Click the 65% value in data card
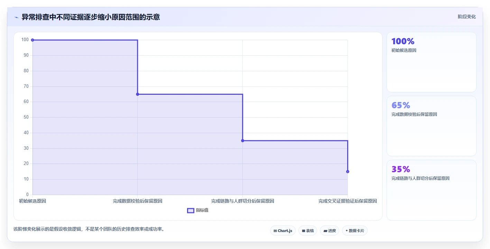490x249 pixels. tap(401, 105)
